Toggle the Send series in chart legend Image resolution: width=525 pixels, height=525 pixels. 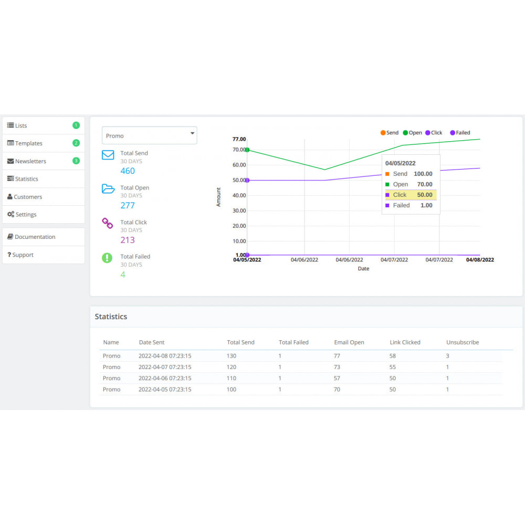point(389,133)
